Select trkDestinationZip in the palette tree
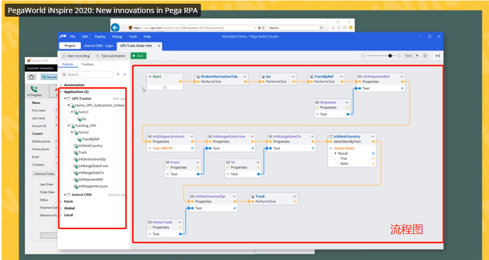Viewport: 489px width, 260px height. point(92,159)
